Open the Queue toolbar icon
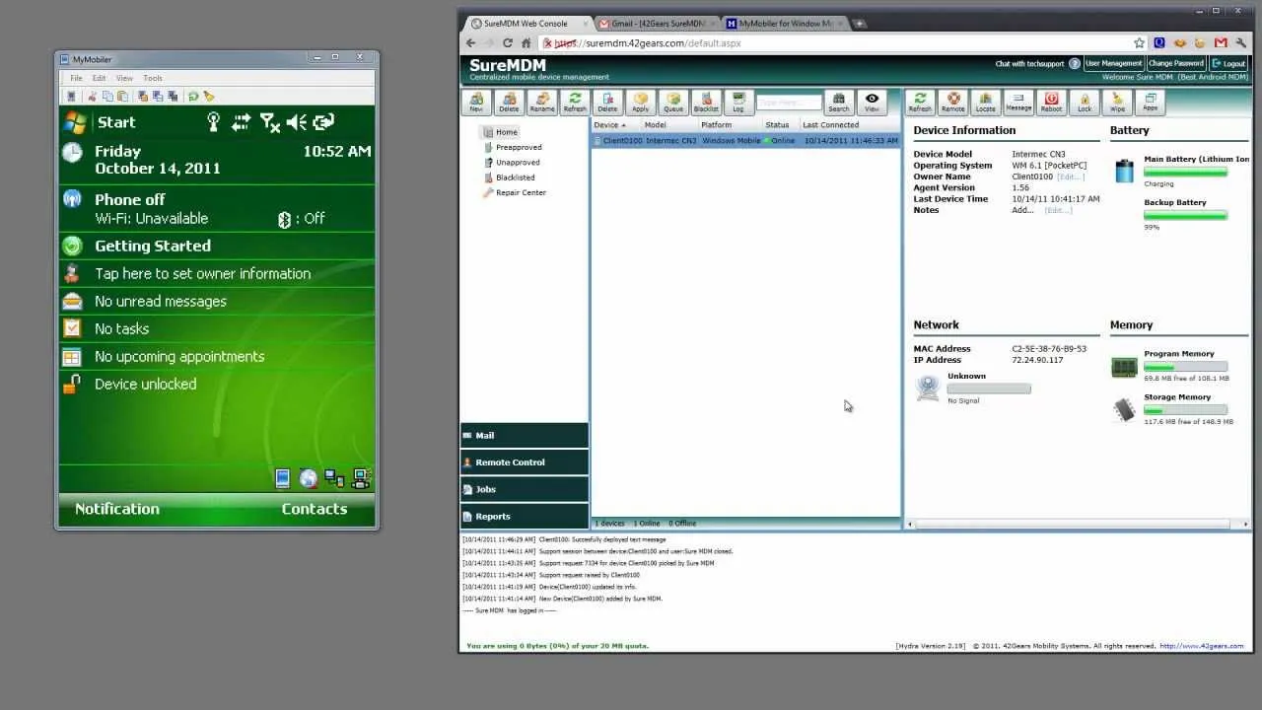Image resolution: width=1262 pixels, height=710 pixels. coord(673,102)
